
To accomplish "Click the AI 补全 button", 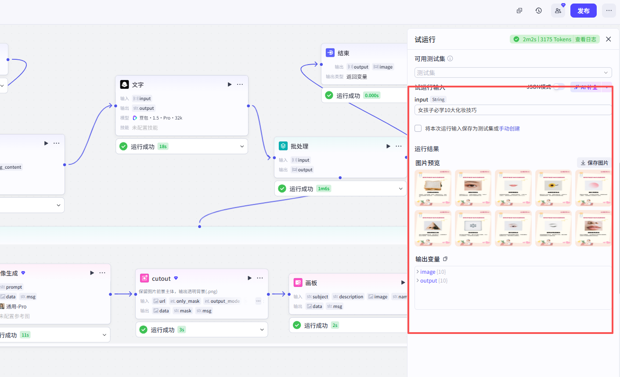I will pos(586,87).
